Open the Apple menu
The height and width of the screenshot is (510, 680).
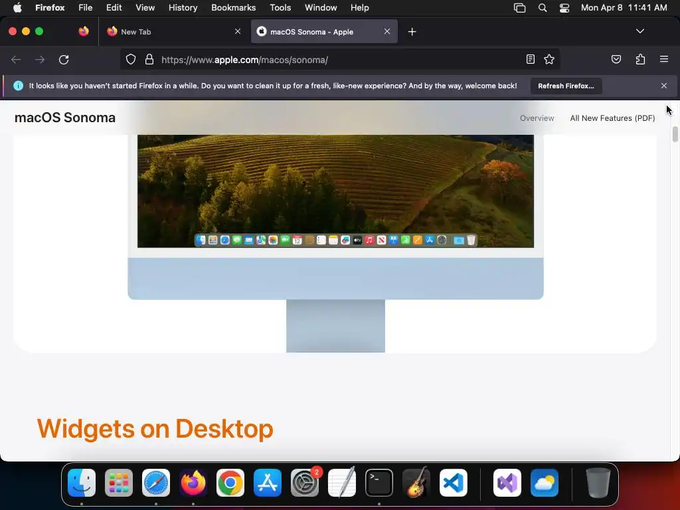(x=17, y=7)
